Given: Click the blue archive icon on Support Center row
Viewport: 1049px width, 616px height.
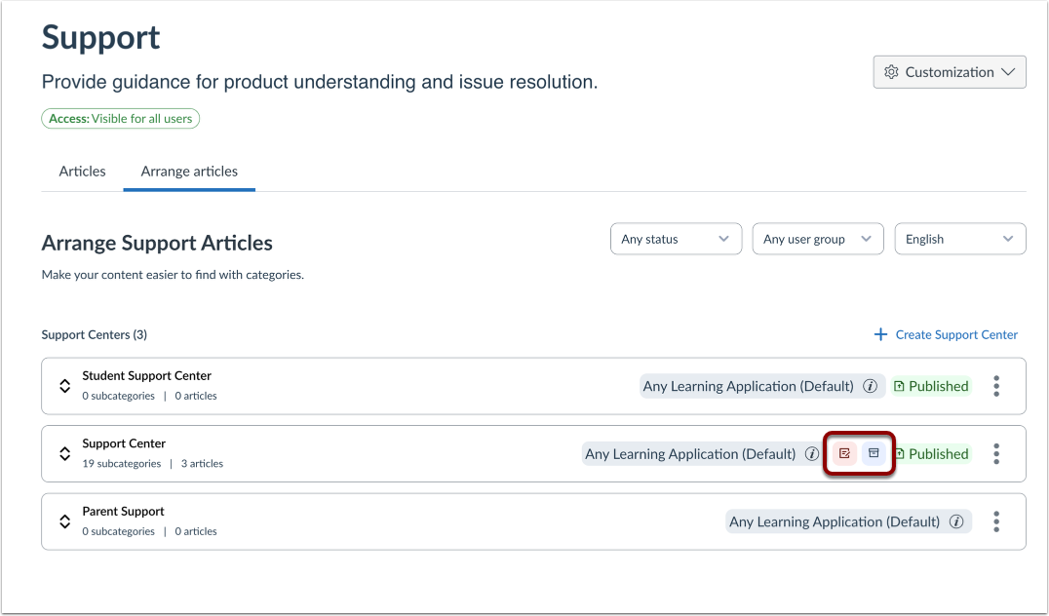Looking at the screenshot, I should coord(874,453).
